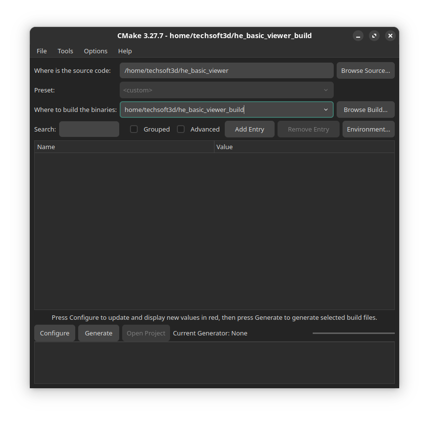
Task: Minimize the CMake window
Action: coord(358,36)
